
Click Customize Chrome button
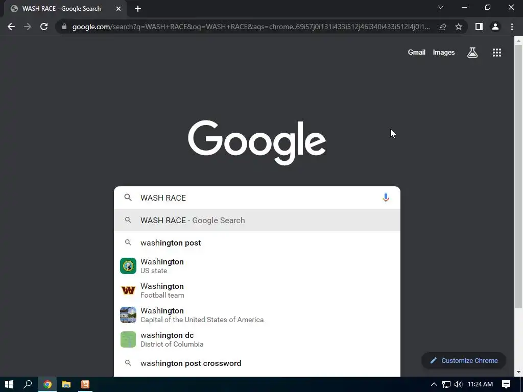[x=464, y=361]
